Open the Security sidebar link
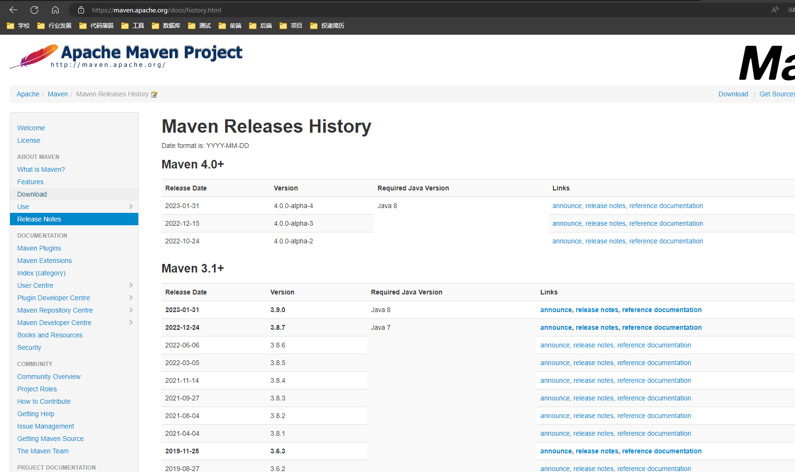 coord(29,347)
